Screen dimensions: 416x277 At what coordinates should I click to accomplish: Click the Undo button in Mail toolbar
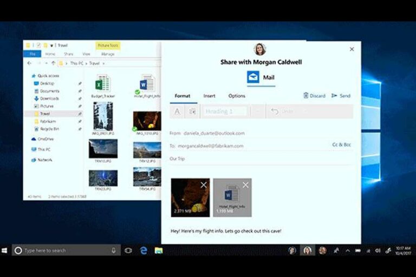[281, 111]
